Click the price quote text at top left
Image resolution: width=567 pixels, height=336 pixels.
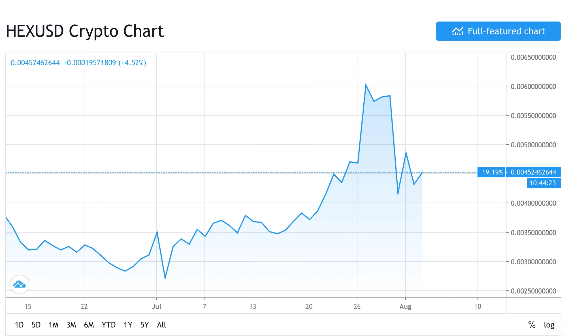[x=78, y=63]
